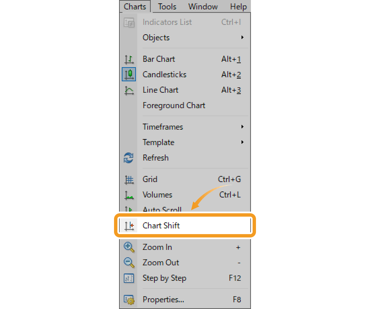
Task: Expand the Objects submenu
Action: 156,38
